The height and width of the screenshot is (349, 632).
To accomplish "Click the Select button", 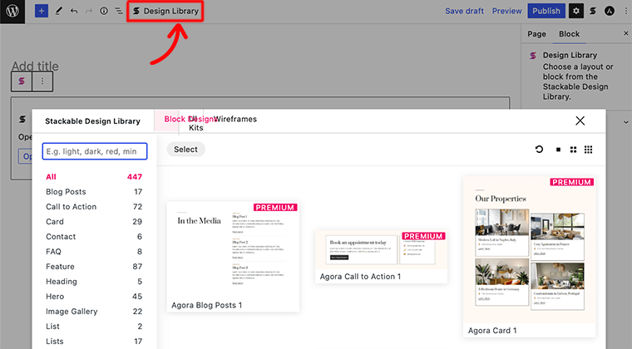I will (x=185, y=150).
